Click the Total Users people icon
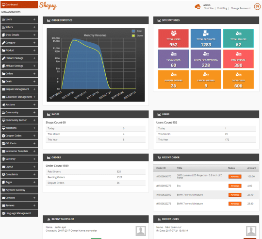 (x=173, y=33)
